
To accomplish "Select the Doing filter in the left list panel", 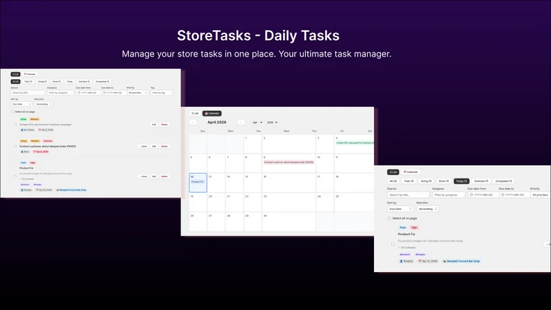I will coord(42,81).
